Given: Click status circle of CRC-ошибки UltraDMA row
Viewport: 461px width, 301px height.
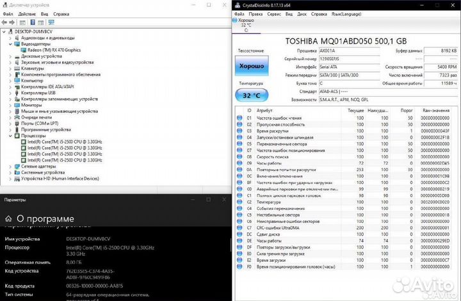Looking at the screenshot, I should click(239, 228).
